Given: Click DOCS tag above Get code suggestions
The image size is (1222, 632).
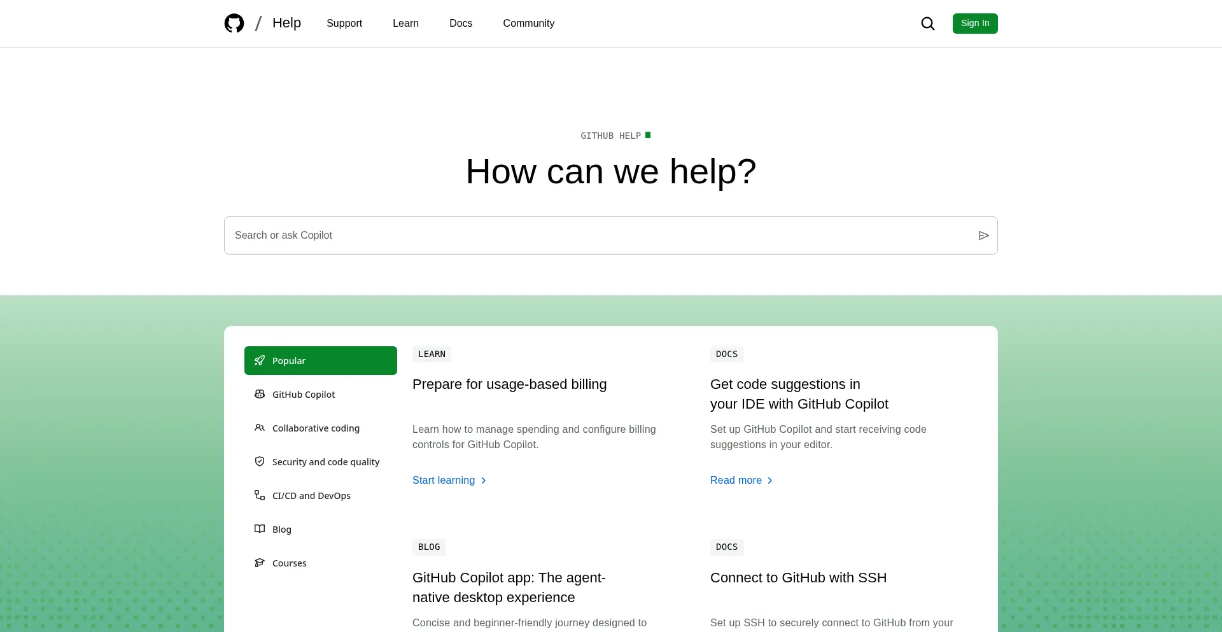Looking at the screenshot, I should 727,355.
